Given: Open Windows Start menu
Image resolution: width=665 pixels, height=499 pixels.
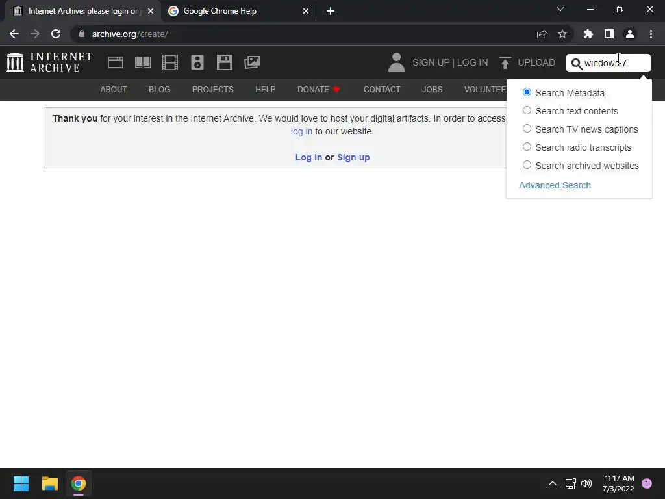Looking at the screenshot, I should 21,483.
